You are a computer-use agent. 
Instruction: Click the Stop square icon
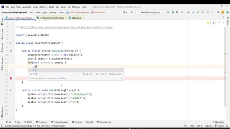point(182,13)
